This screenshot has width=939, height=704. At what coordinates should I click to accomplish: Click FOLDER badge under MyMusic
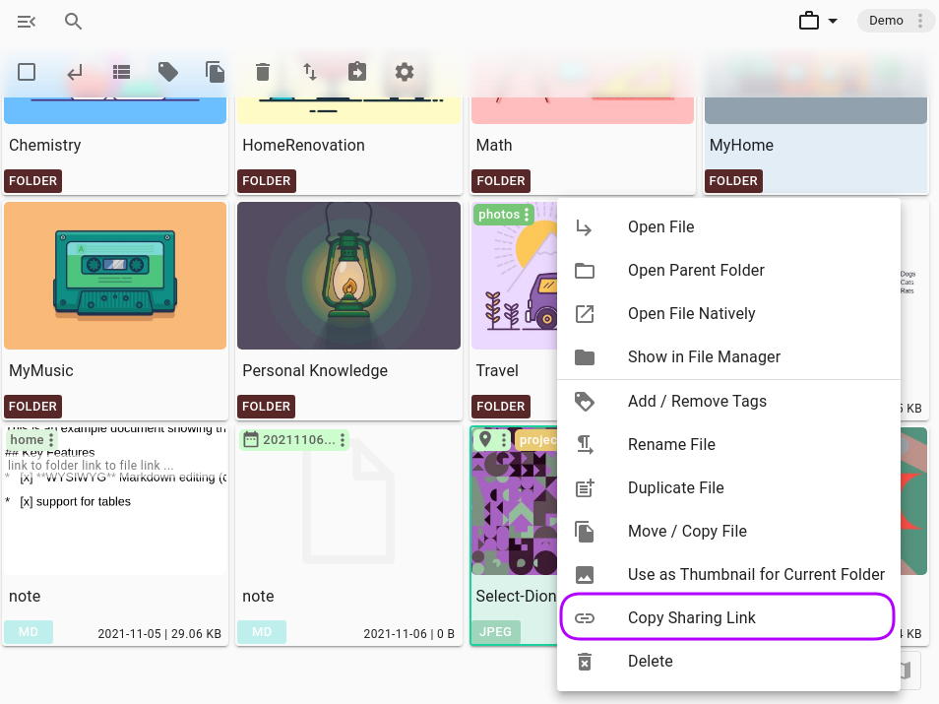tap(32, 407)
